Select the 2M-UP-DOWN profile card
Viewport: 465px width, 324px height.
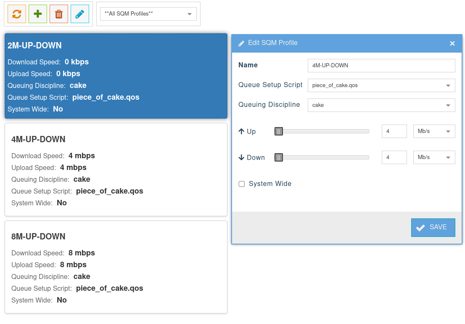tap(116, 76)
